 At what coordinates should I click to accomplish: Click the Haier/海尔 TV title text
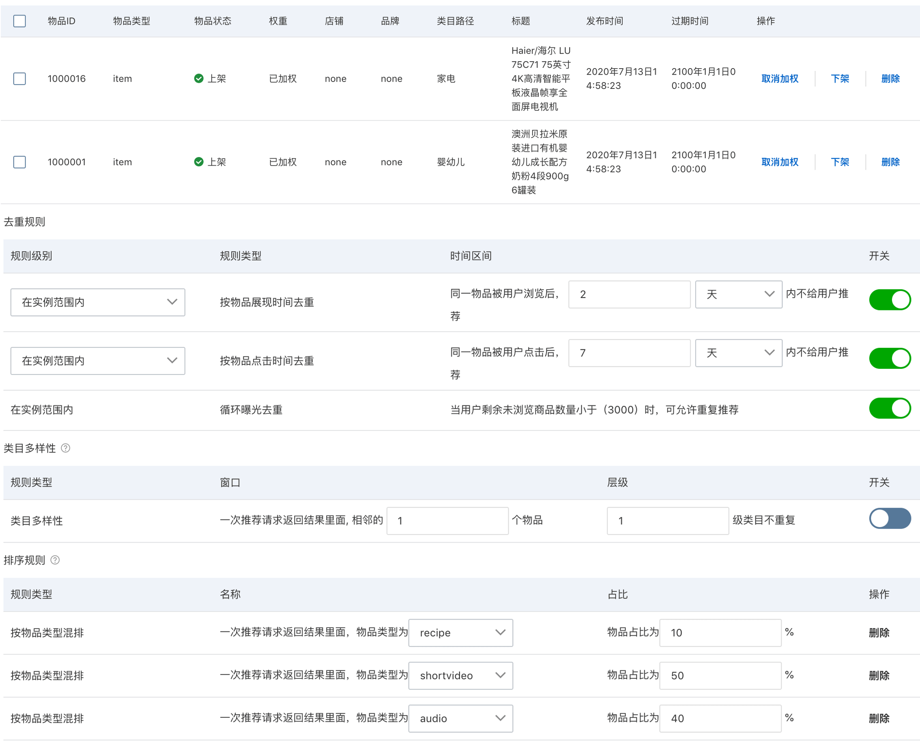click(541, 78)
